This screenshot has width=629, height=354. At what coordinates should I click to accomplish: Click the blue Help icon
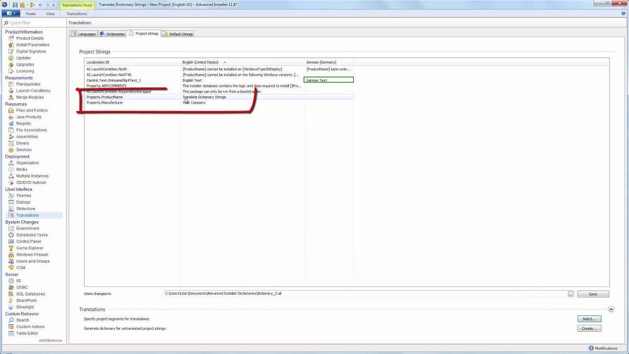click(x=624, y=14)
